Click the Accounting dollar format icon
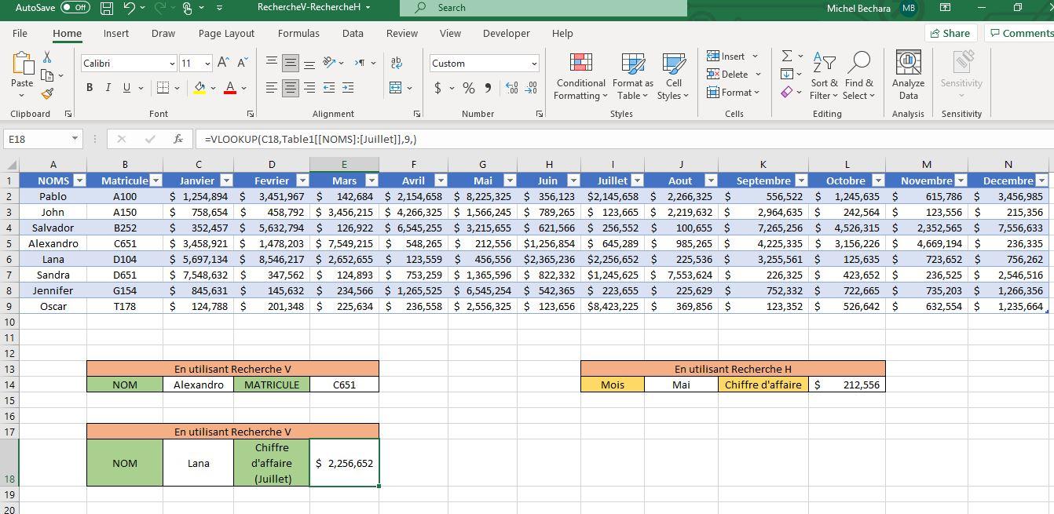The height and width of the screenshot is (514, 1054). 437,88
